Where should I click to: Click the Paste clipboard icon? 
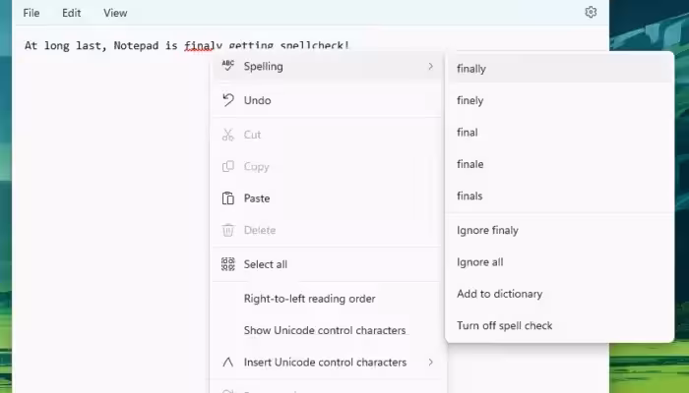pos(227,198)
